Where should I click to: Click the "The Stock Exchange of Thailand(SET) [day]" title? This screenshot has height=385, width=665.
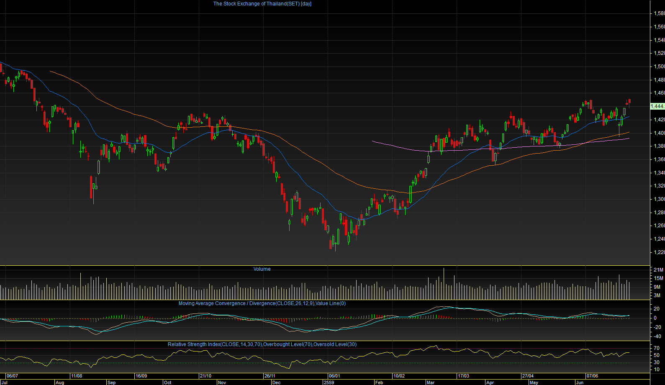[262, 4]
